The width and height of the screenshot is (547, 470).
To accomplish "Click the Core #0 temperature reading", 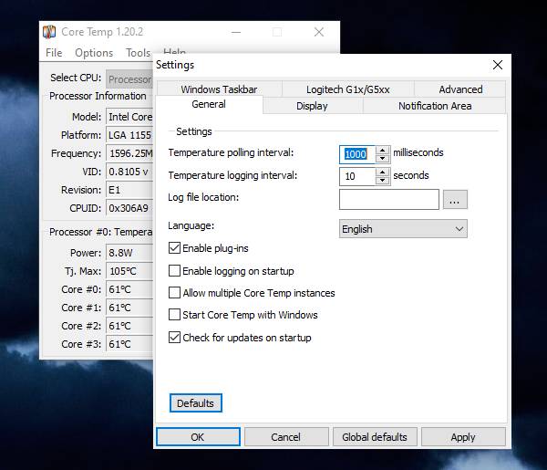I will pyautogui.click(x=129, y=289).
